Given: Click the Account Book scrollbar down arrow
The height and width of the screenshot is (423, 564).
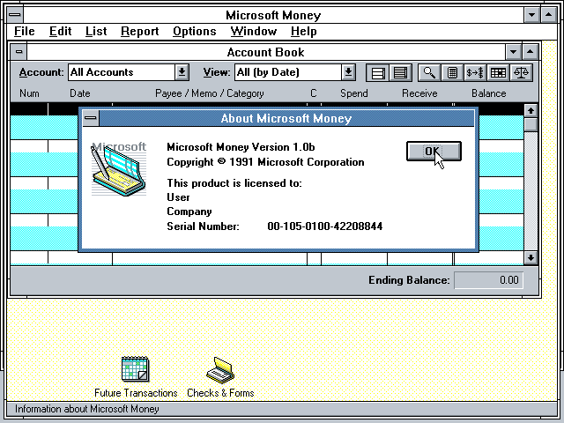Looking at the screenshot, I should tap(531, 257).
